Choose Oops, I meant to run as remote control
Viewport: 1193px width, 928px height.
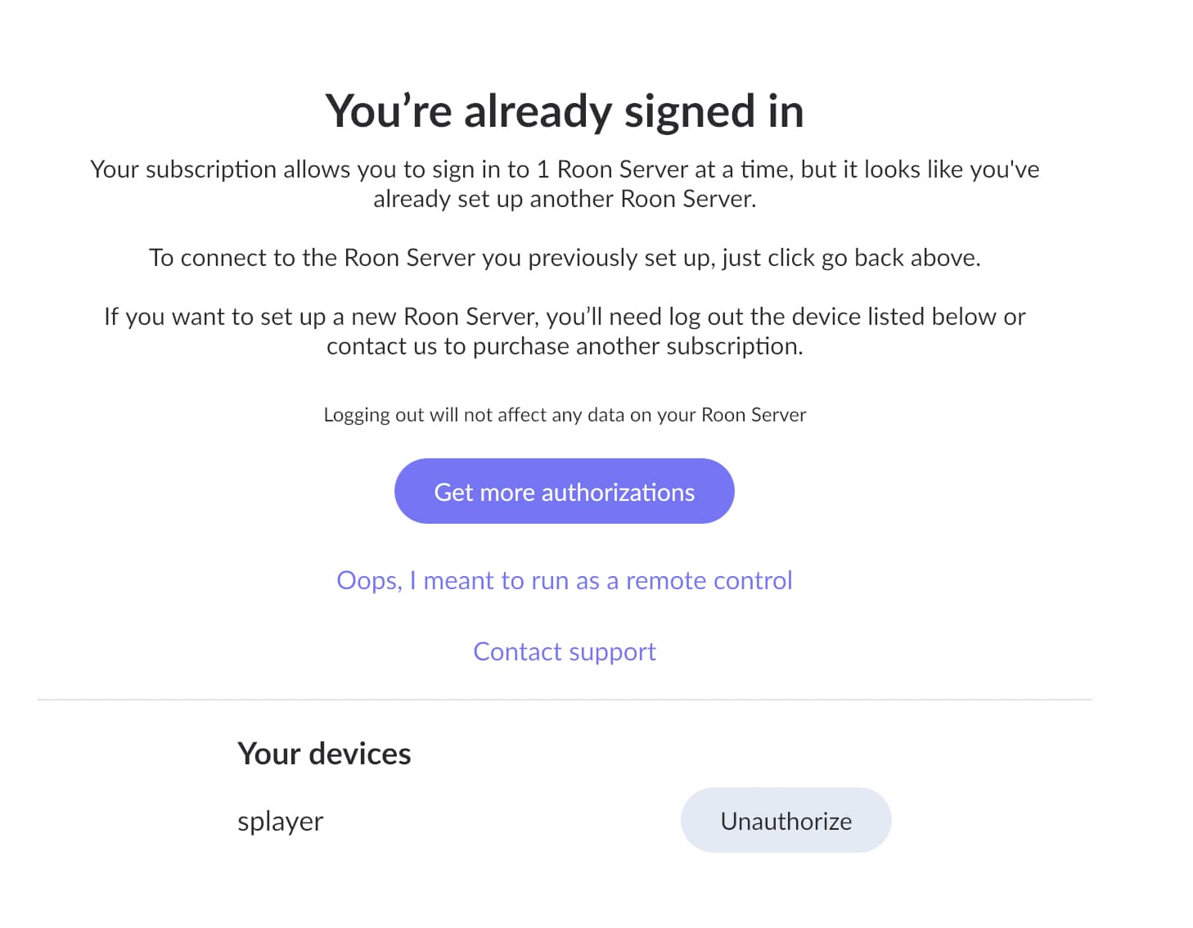(x=565, y=580)
